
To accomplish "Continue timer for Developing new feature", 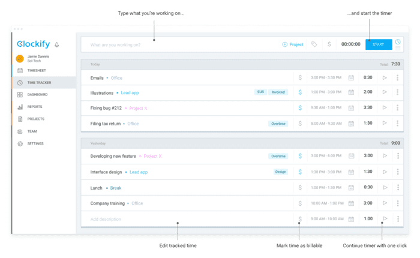I will point(385,155).
